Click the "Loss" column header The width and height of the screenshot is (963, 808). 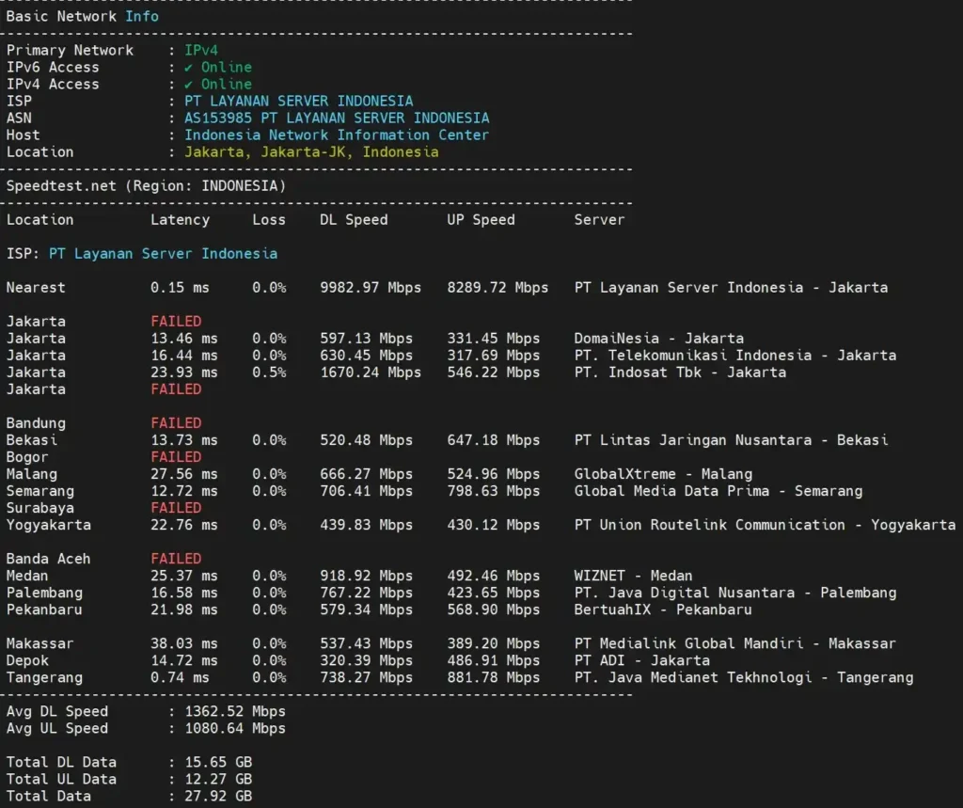pos(269,220)
